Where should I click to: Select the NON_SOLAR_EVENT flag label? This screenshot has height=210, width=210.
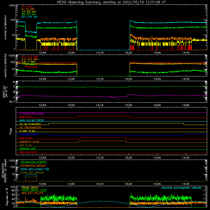32,120
